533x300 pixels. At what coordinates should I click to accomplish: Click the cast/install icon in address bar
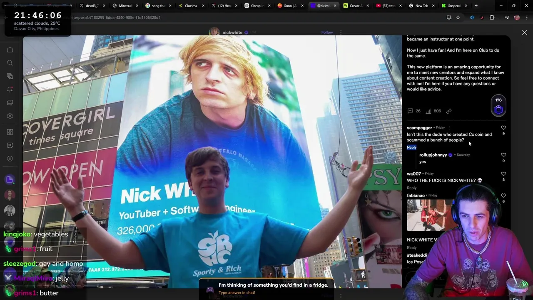[449, 17]
